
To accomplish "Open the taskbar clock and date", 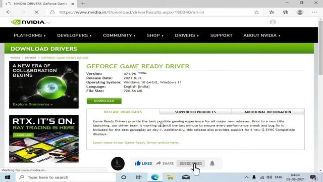I will pyautogui.click(x=295, y=177).
